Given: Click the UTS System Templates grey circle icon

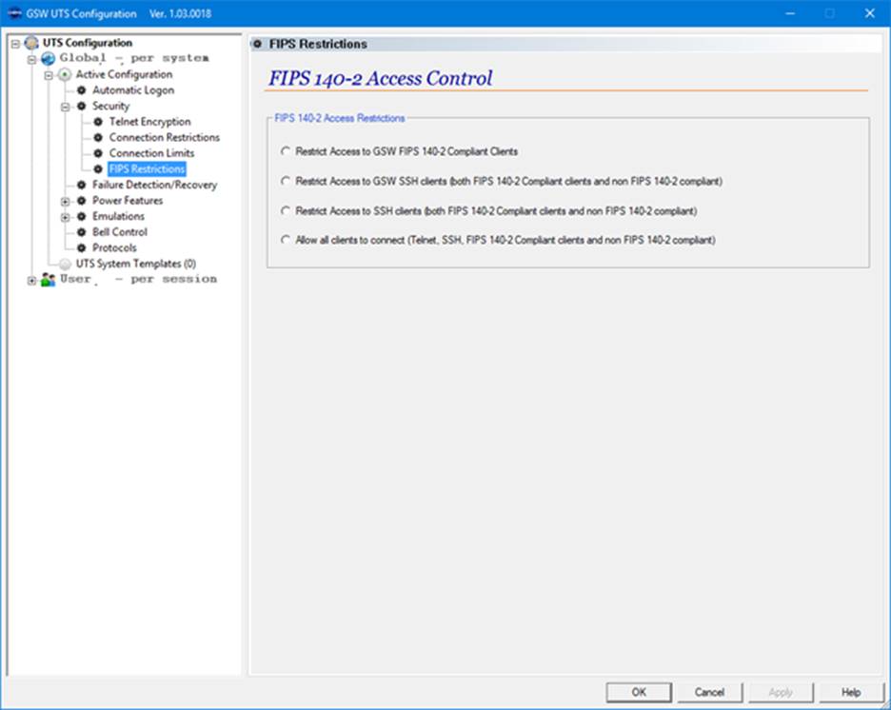Looking at the screenshot, I should 66,265.
